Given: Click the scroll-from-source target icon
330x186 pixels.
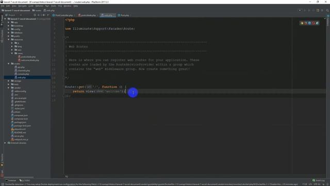Looking at the screenshot, I should [35, 15].
